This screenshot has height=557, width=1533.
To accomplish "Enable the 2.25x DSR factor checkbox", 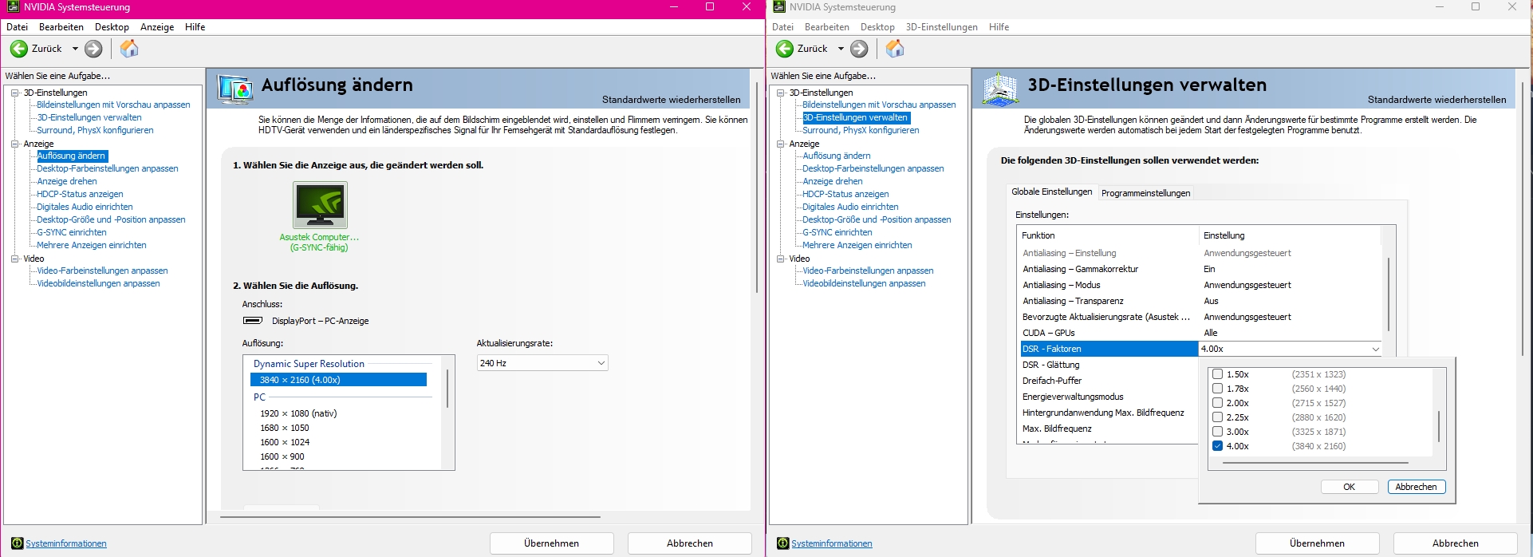I will point(1217,417).
